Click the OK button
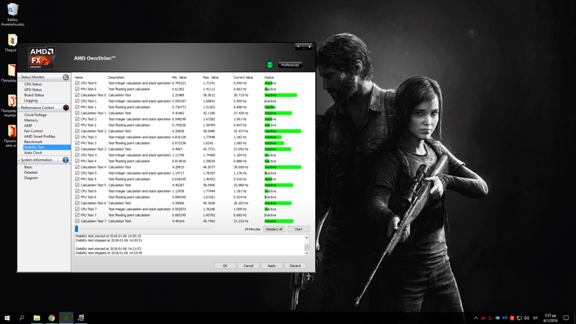 click(x=225, y=265)
